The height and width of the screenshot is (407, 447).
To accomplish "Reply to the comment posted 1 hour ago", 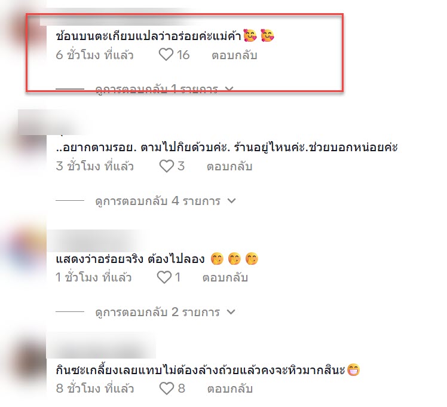I will coord(225,277).
